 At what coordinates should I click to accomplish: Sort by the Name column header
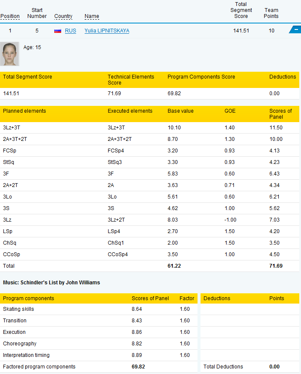pyautogui.click(x=92, y=16)
